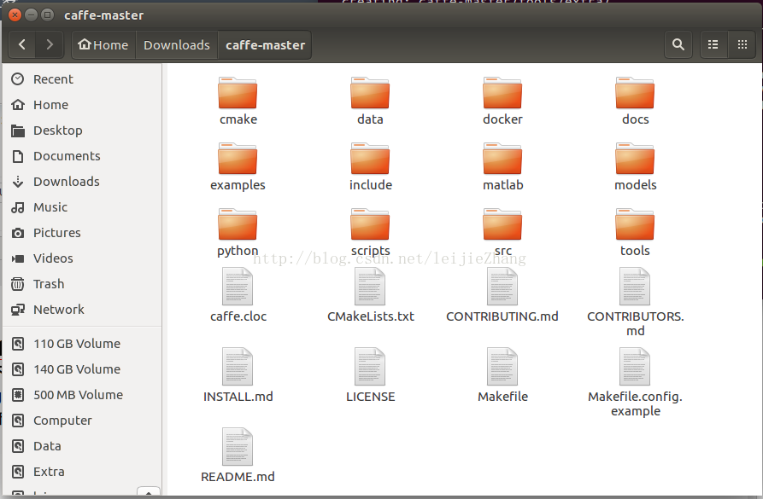Screen dimensions: 763x499
Task: Open Downloads in the sidebar
Action: [x=82, y=182]
